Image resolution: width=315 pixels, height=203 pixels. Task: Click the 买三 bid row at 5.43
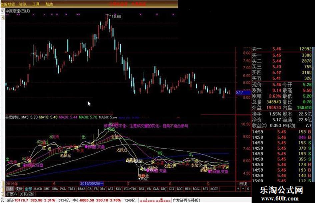pos(282,67)
